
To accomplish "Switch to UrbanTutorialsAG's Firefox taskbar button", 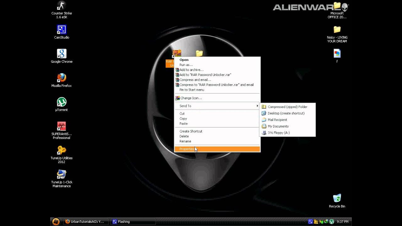I will 85,222.
